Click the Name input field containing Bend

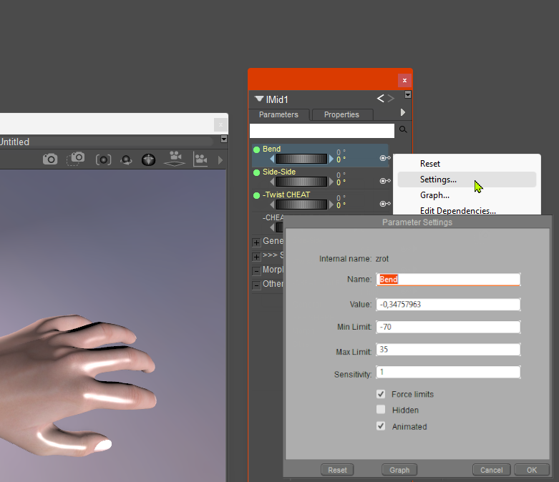(448, 280)
